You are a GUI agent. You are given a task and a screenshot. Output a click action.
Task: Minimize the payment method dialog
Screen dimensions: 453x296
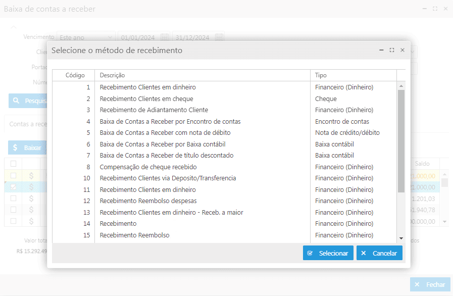click(382, 51)
